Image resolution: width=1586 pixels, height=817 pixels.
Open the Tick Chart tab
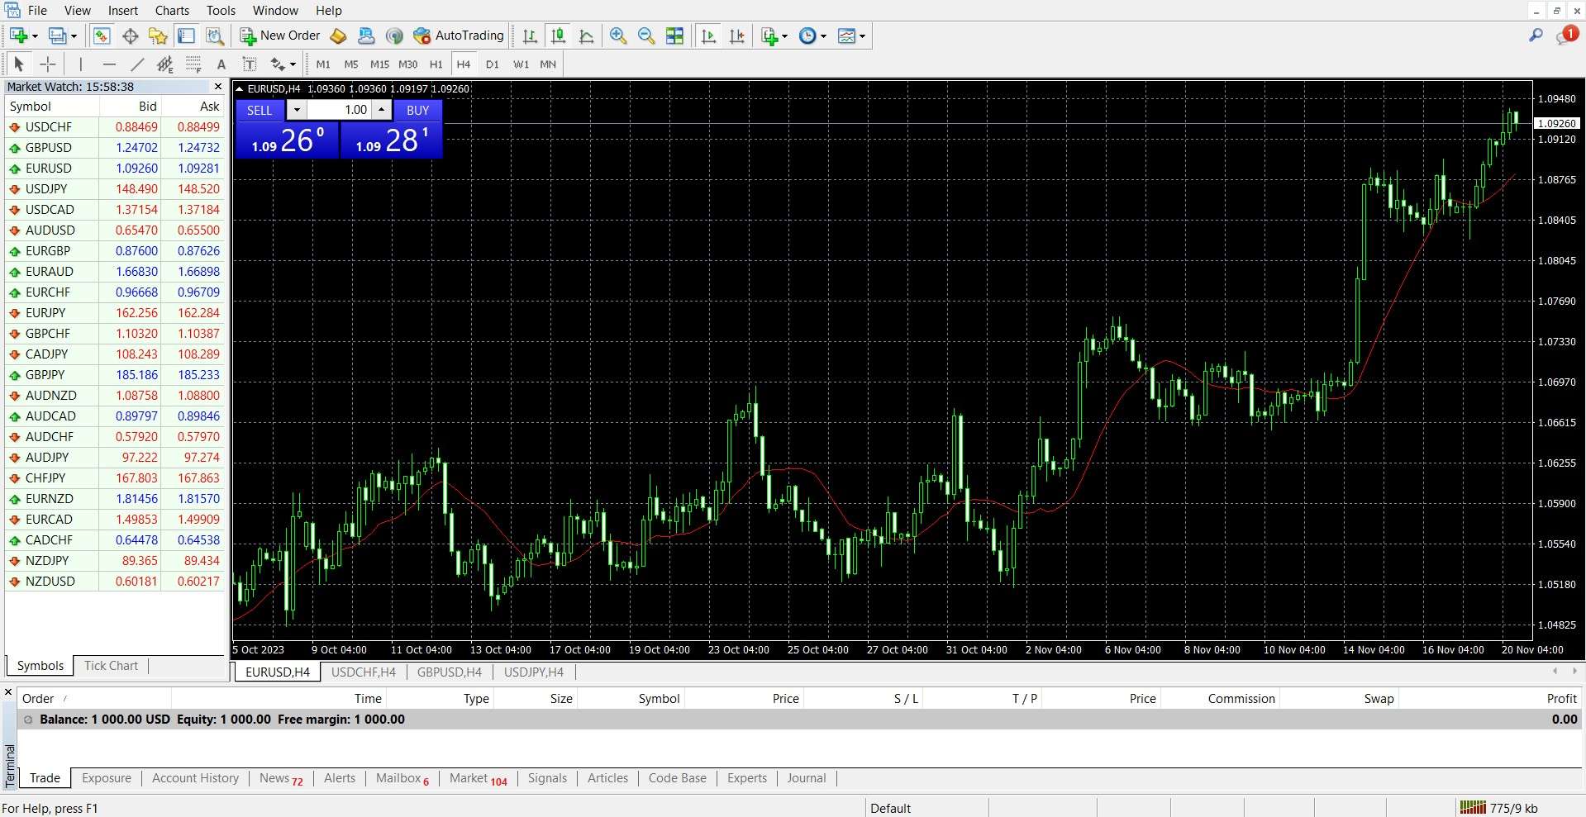pos(111,666)
